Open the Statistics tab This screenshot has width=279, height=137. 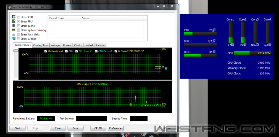(x=100, y=45)
